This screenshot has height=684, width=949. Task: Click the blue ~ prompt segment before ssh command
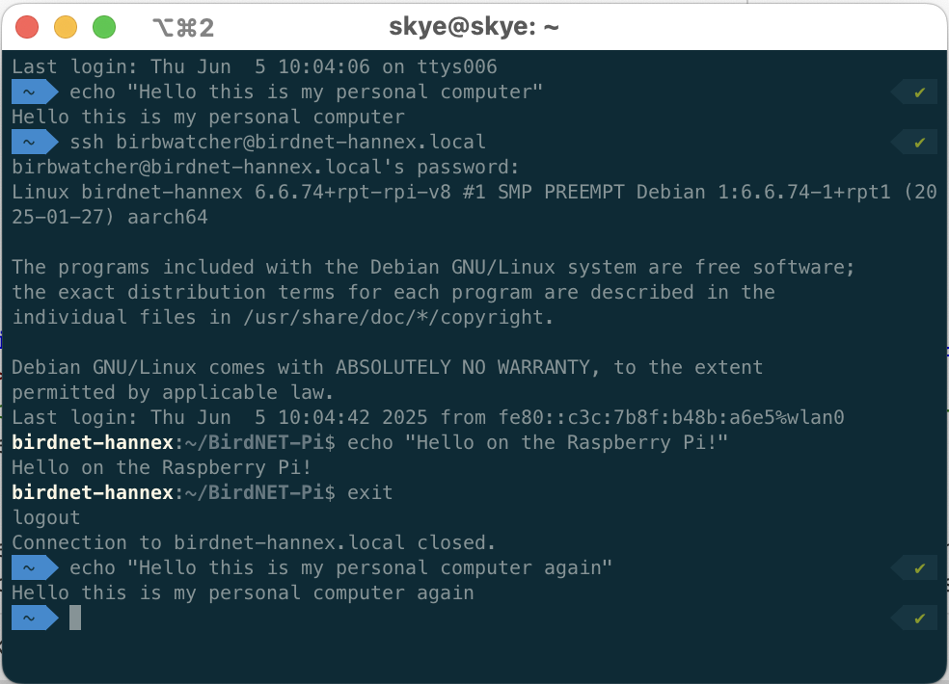(30, 143)
